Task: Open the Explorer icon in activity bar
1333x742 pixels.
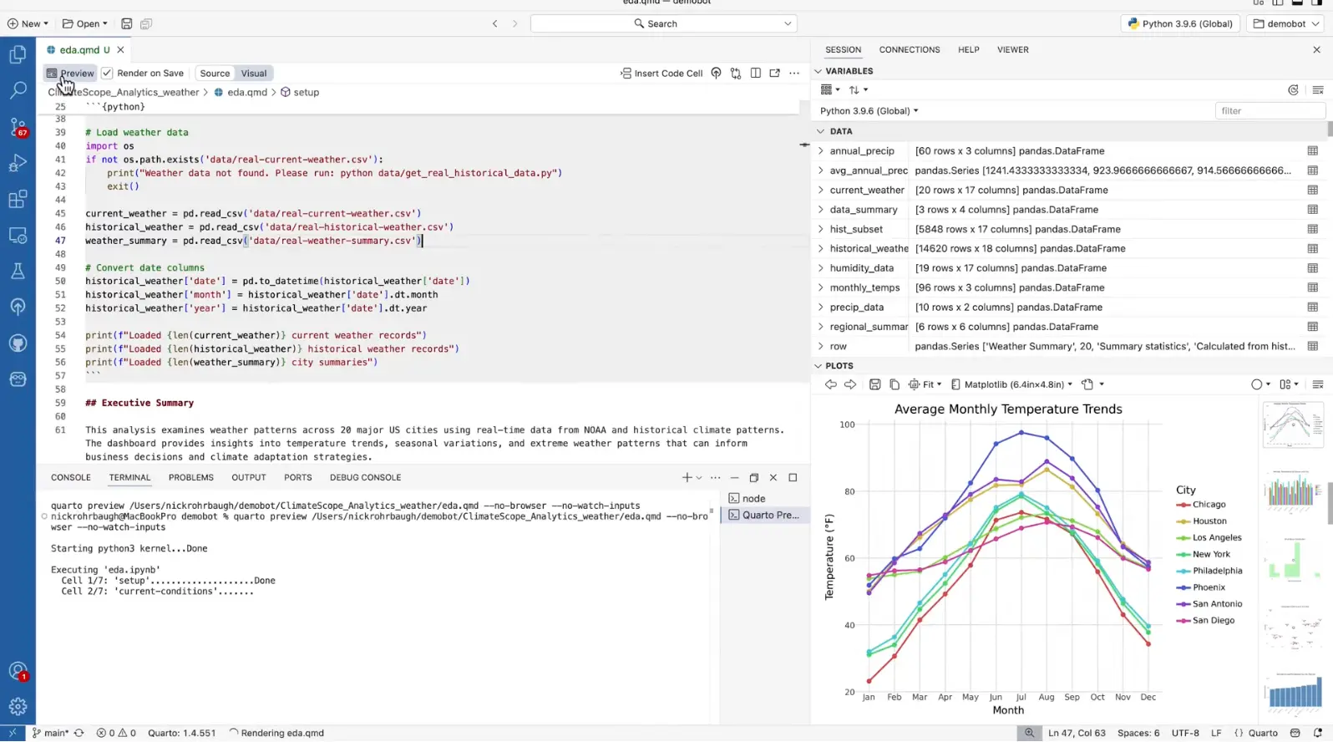Action: click(x=18, y=55)
